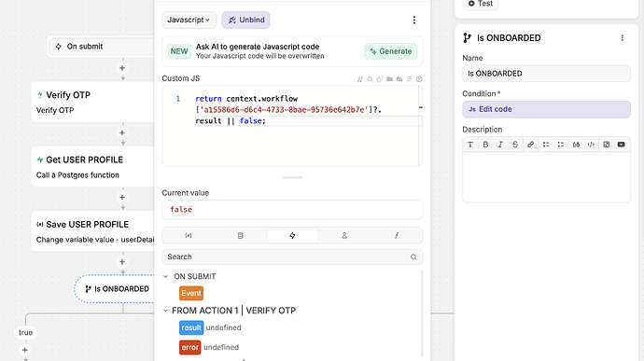Click the search magnifier icon in Search field
644x361 pixels.
(x=413, y=257)
